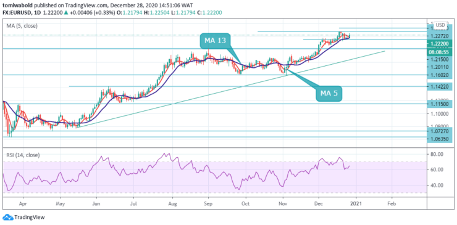Screen dimensions: 457x225
Task: Click the 1.07270 price level label
Action: click(x=440, y=131)
